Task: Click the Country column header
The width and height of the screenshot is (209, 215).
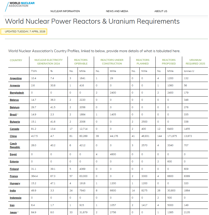Action: (x=16, y=60)
